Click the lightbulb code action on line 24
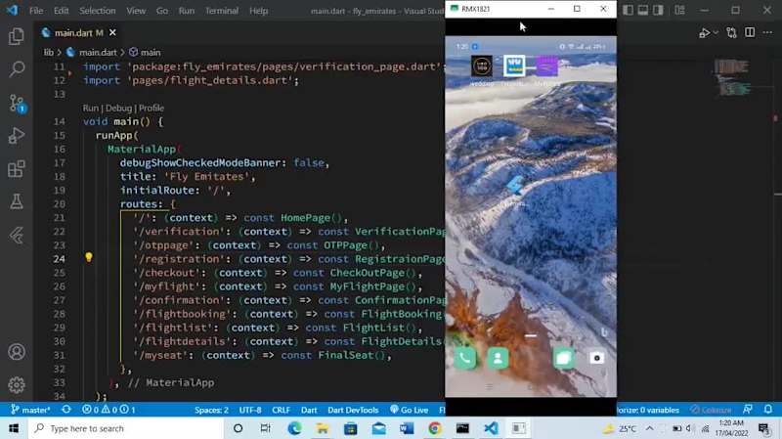Screen dimensions: 782x439 point(89,257)
